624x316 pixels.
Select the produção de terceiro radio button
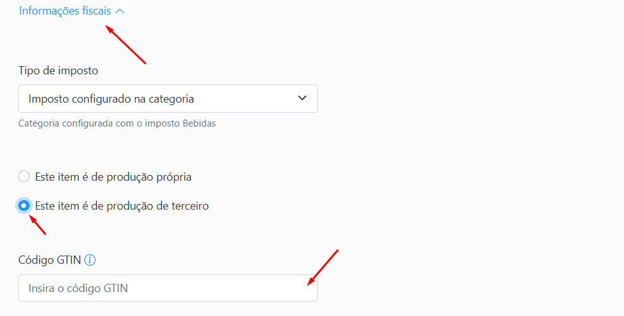pos(24,205)
